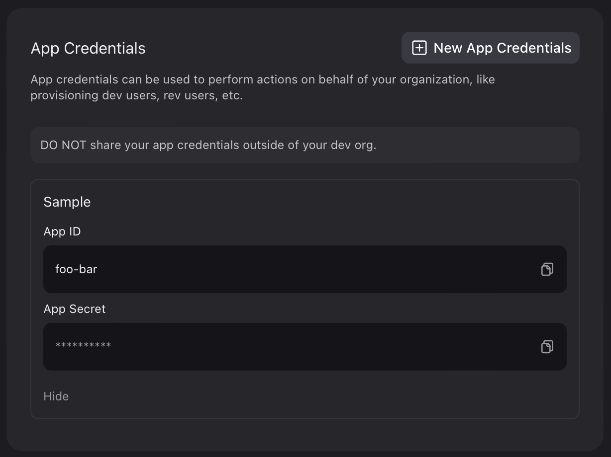
Task: Click the description about provisioning dev users
Action: (263, 87)
